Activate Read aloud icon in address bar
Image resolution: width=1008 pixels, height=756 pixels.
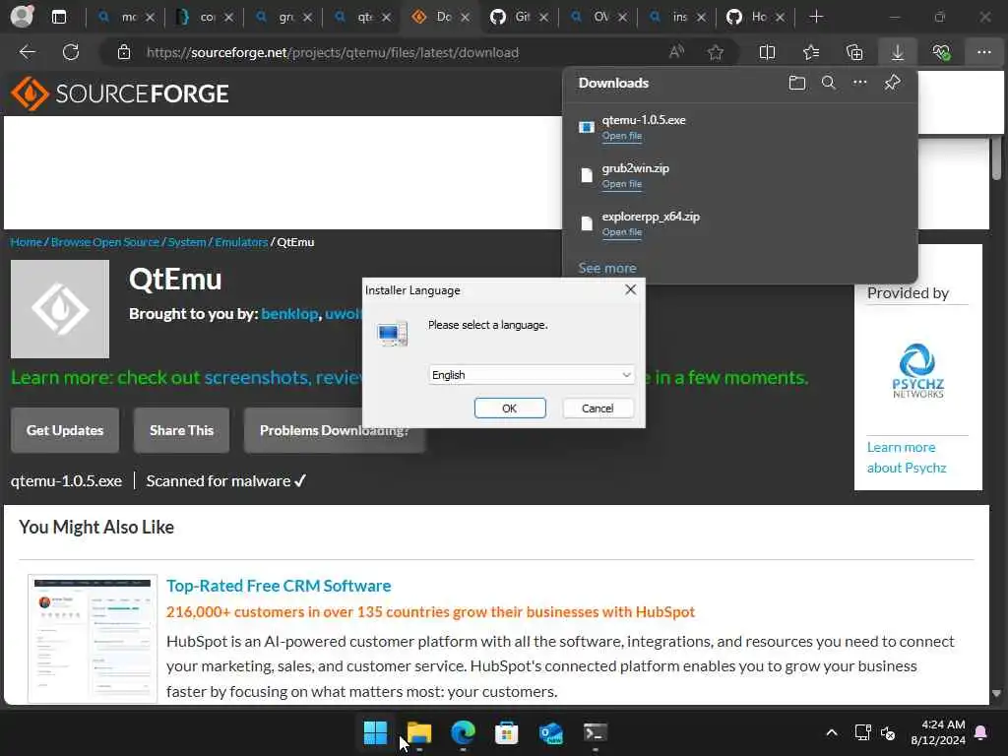676,52
